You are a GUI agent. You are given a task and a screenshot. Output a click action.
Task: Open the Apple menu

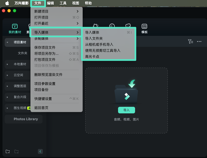[7, 3]
